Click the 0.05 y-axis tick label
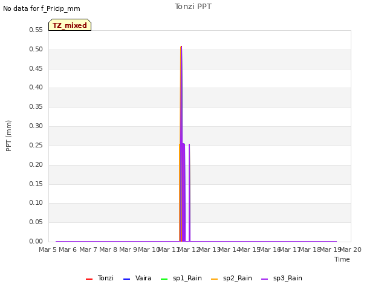387x290 pixels. [x=36, y=222]
